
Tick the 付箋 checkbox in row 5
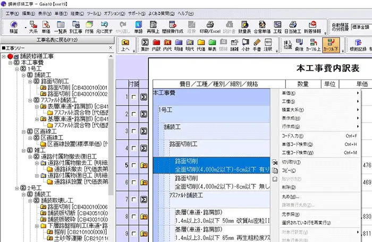(134, 165)
